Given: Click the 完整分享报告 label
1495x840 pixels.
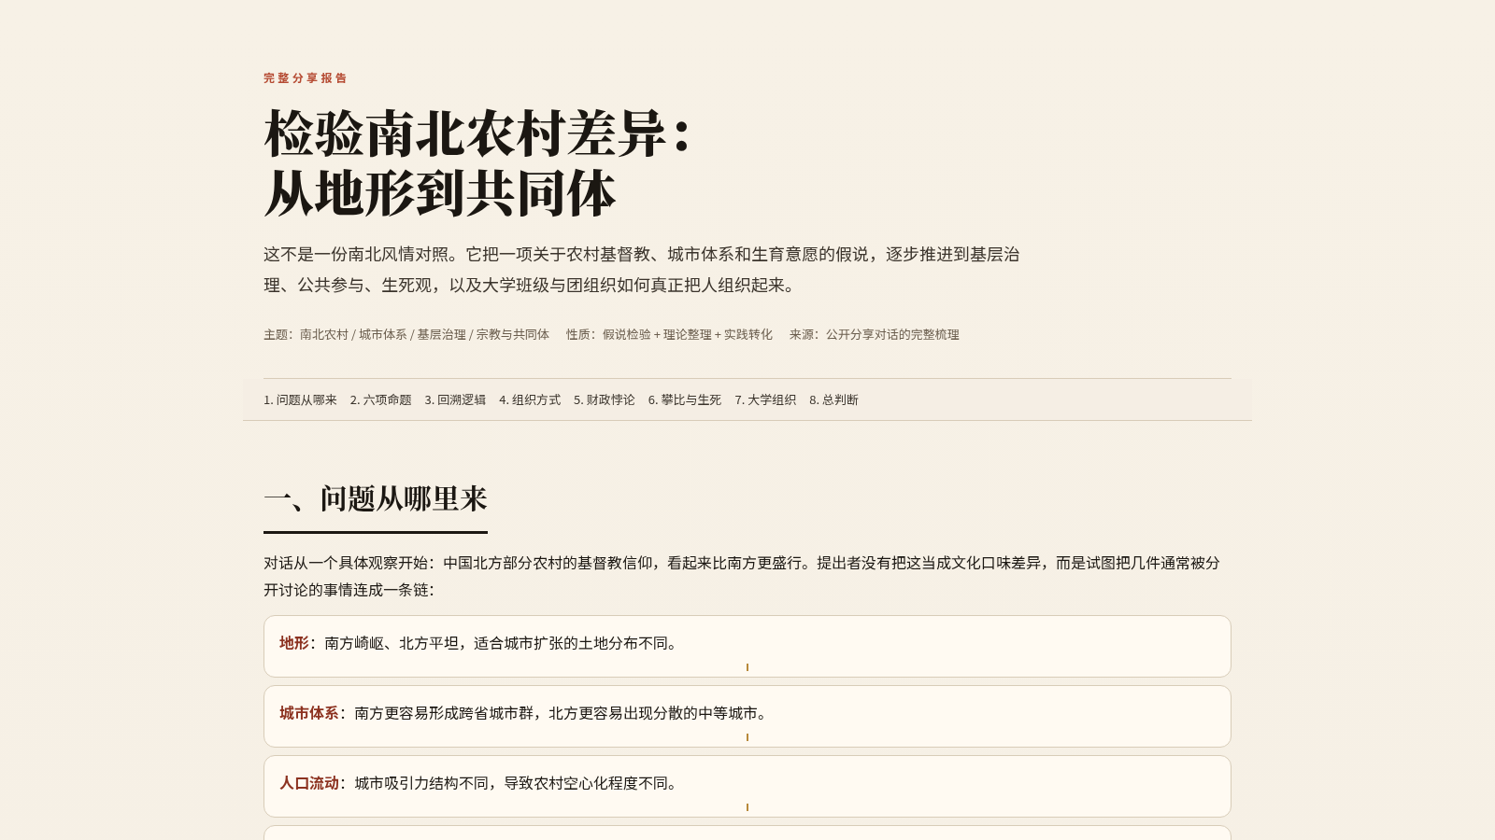Looking at the screenshot, I should (x=306, y=78).
